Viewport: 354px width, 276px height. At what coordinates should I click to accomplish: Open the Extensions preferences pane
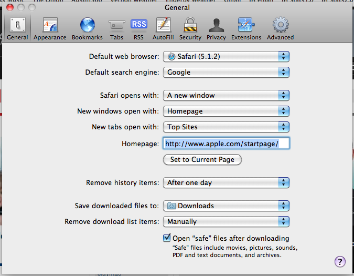tap(246, 28)
